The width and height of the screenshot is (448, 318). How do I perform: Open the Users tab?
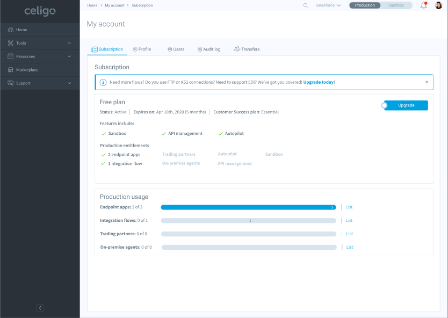click(176, 49)
